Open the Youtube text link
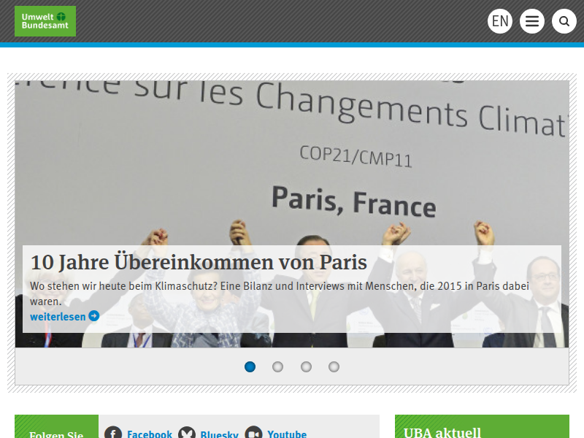Viewport: 584px width, 438px height. point(287,434)
